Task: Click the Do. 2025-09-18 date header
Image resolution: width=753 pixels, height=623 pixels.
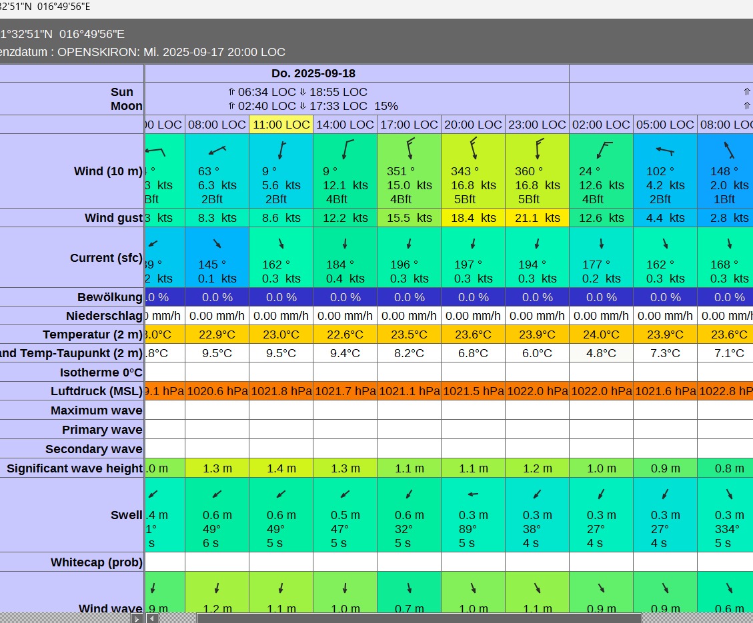Action: click(x=317, y=73)
